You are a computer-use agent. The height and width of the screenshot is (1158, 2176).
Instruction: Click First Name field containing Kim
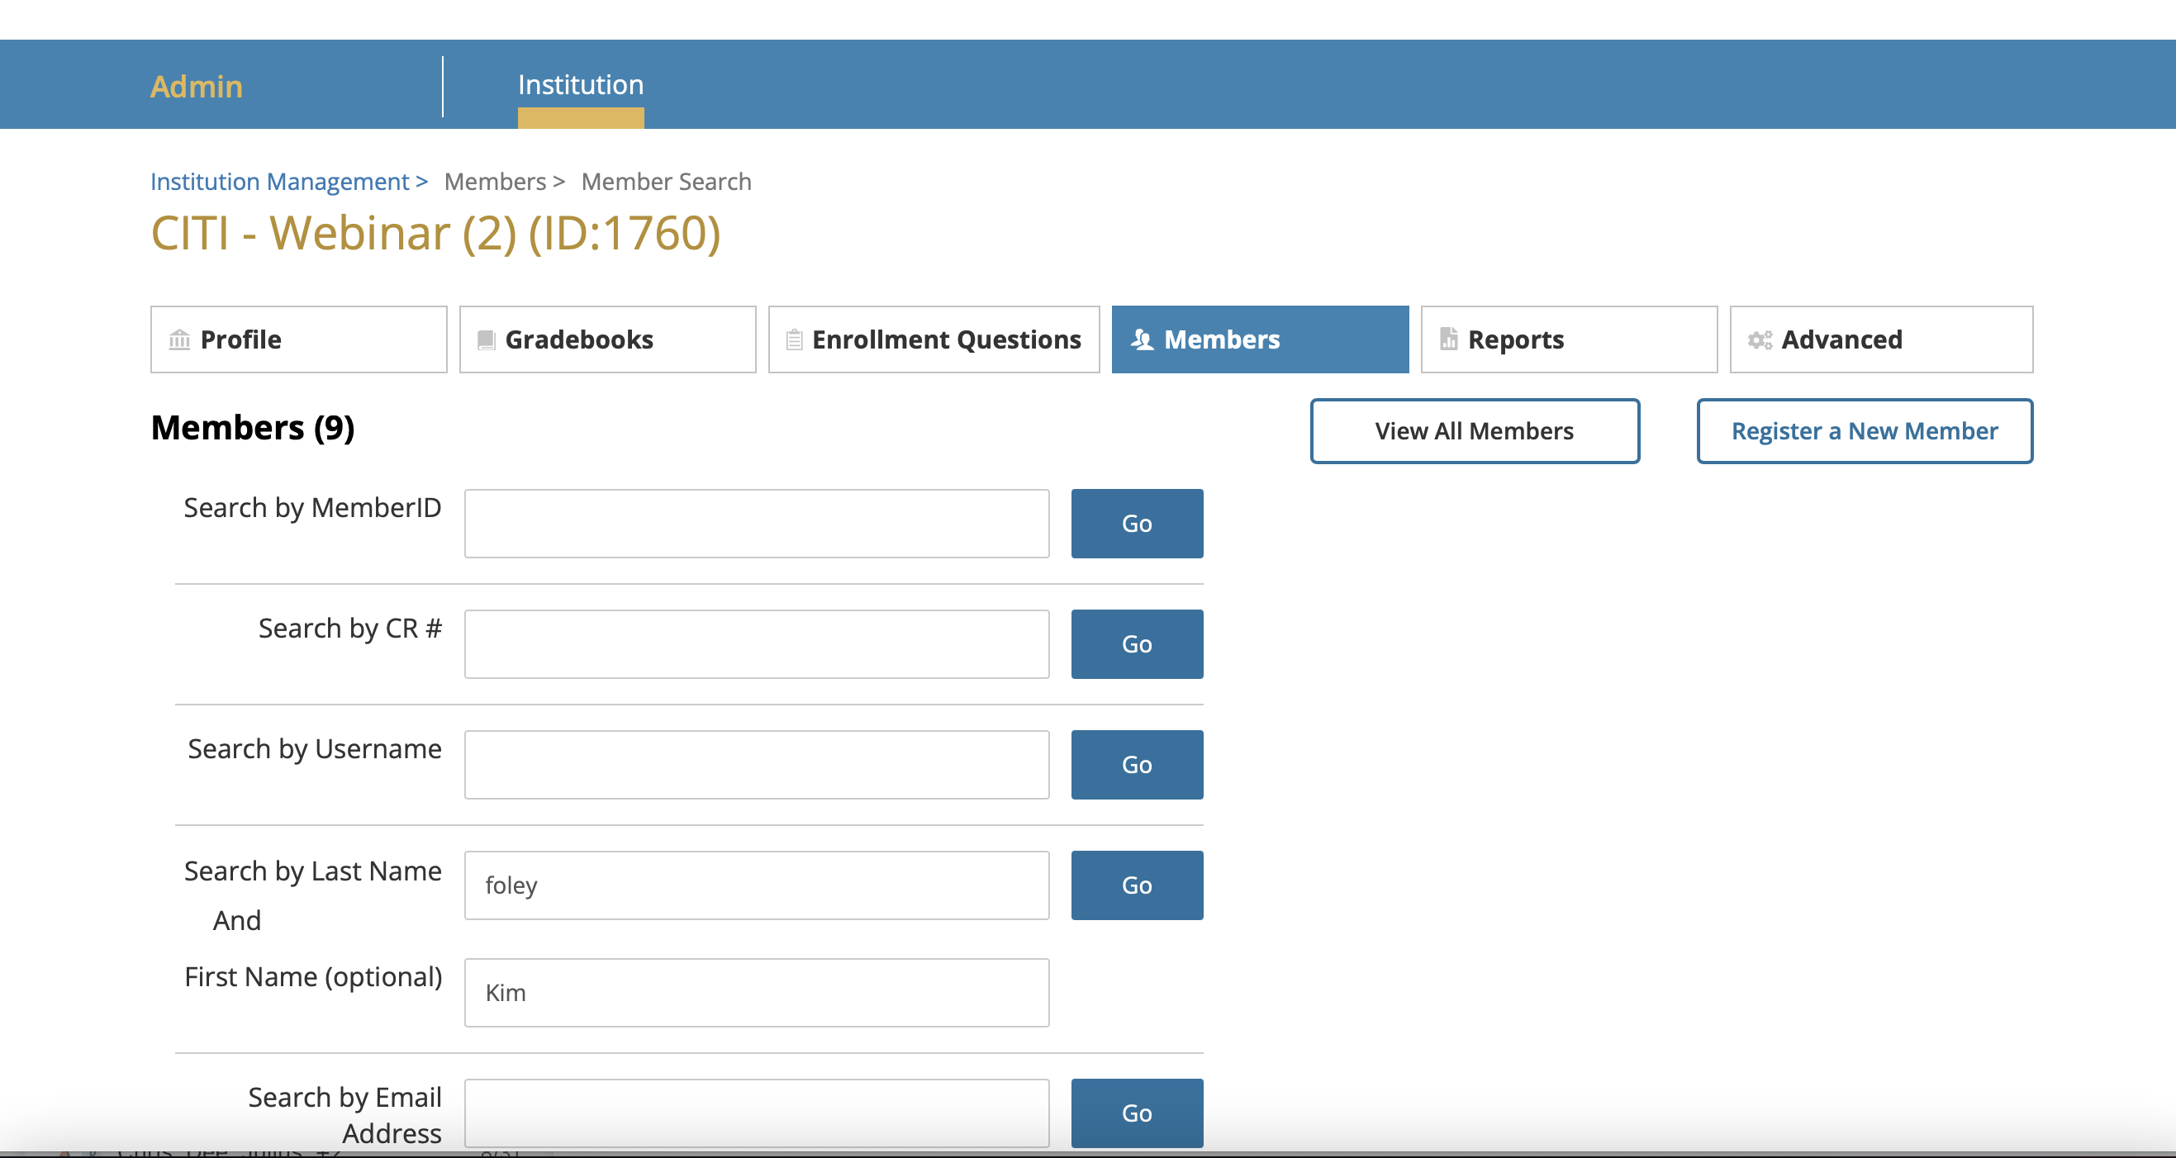tap(757, 993)
